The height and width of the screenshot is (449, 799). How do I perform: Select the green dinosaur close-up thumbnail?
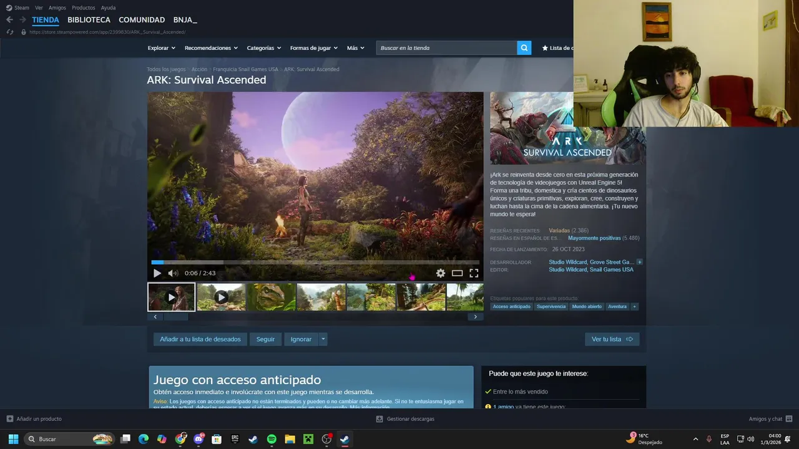coord(271,297)
